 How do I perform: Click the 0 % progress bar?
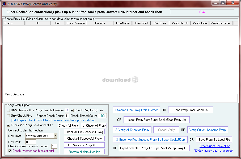tap(202, 12)
